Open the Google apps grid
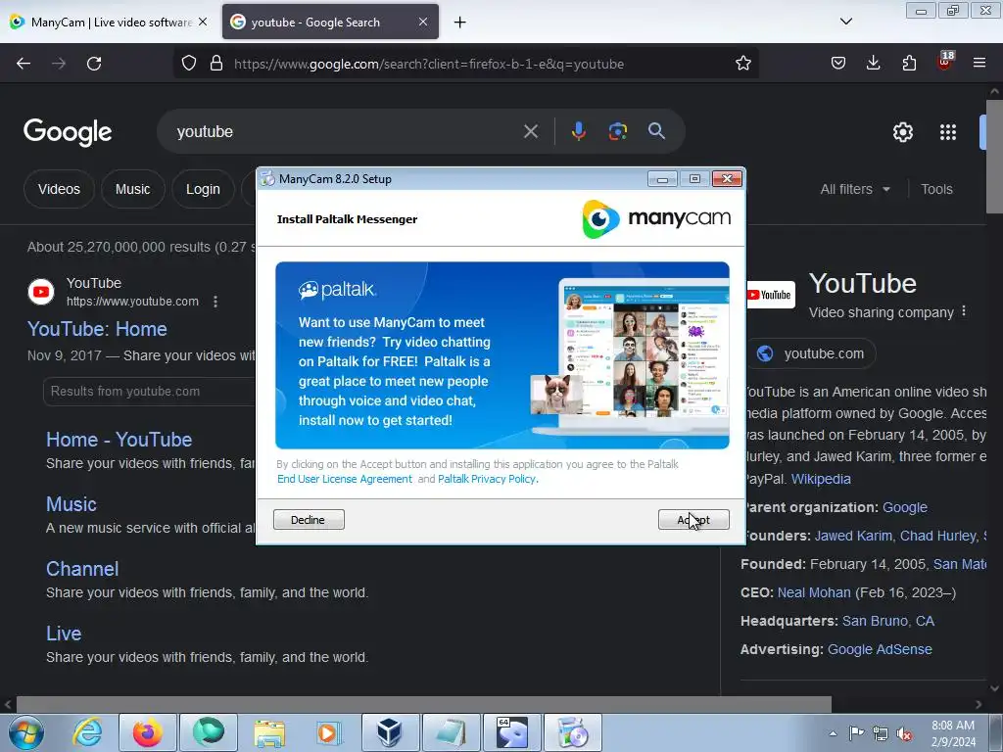The image size is (1003, 752). click(x=948, y=132)
